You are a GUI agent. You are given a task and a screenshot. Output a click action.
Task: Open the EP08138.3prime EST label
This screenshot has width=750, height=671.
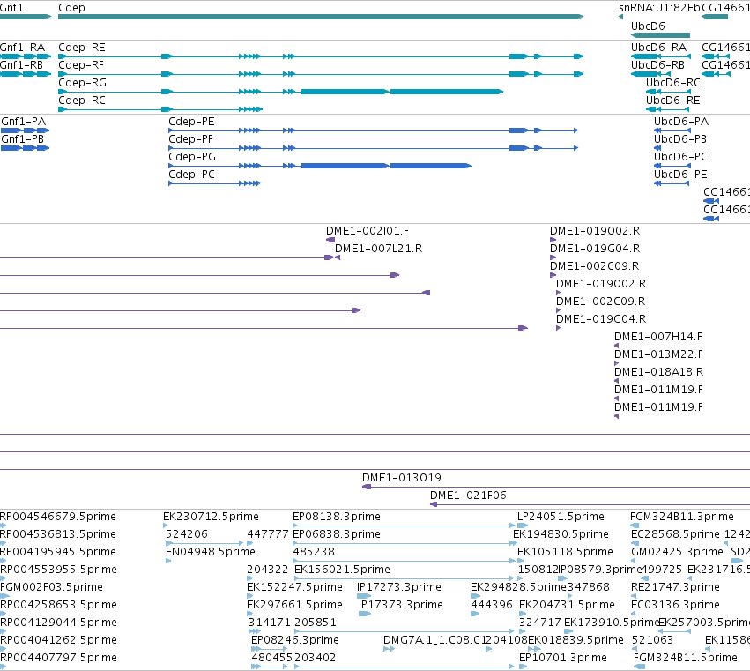click(x=337, y=517)
